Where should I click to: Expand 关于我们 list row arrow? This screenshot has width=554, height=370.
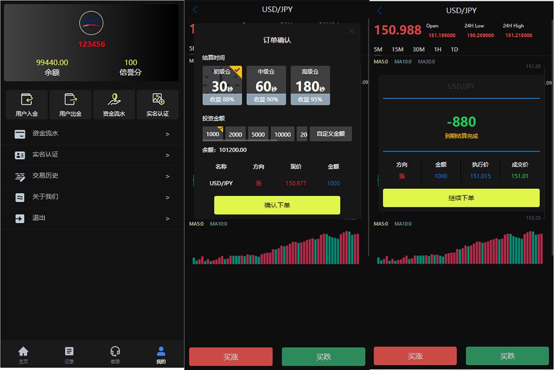[167, 198]
